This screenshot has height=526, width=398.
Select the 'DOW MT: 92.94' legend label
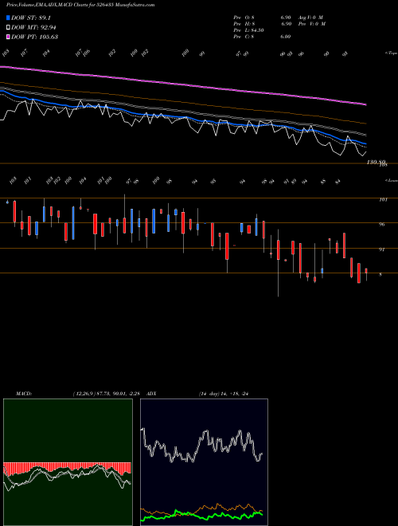[33, 28]
